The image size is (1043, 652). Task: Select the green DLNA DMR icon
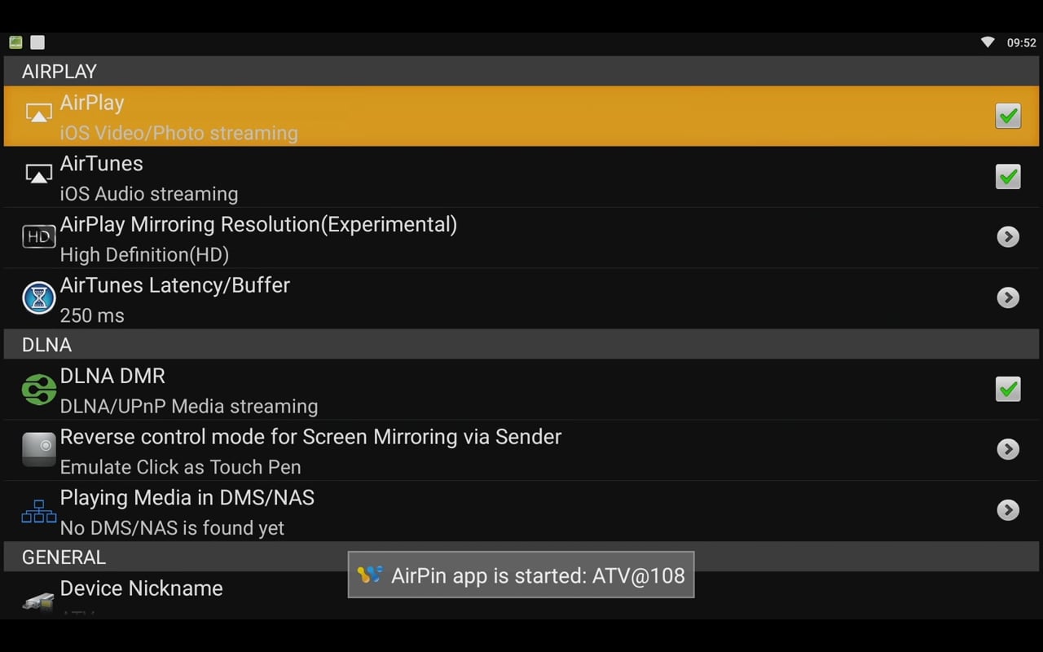38,389
